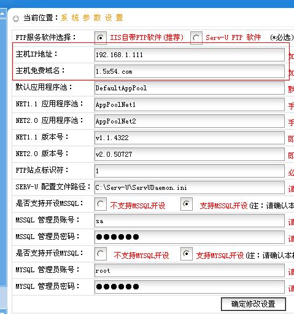
Task: Select IIS自带FTP软件 radio button
Action: tap(101, 38)
